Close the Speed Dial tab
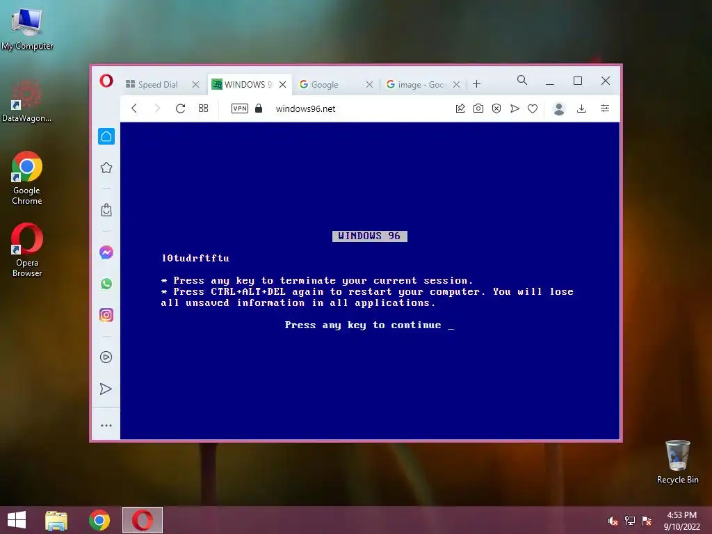Screen dimensions: 712x534 195,84
